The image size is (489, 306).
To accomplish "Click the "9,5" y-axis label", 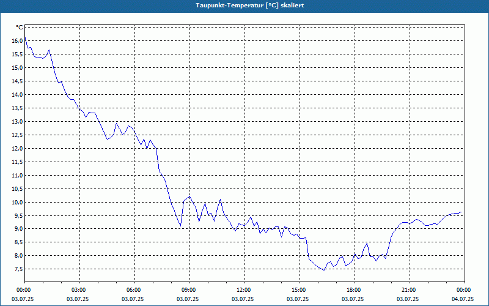I will 19,215.
